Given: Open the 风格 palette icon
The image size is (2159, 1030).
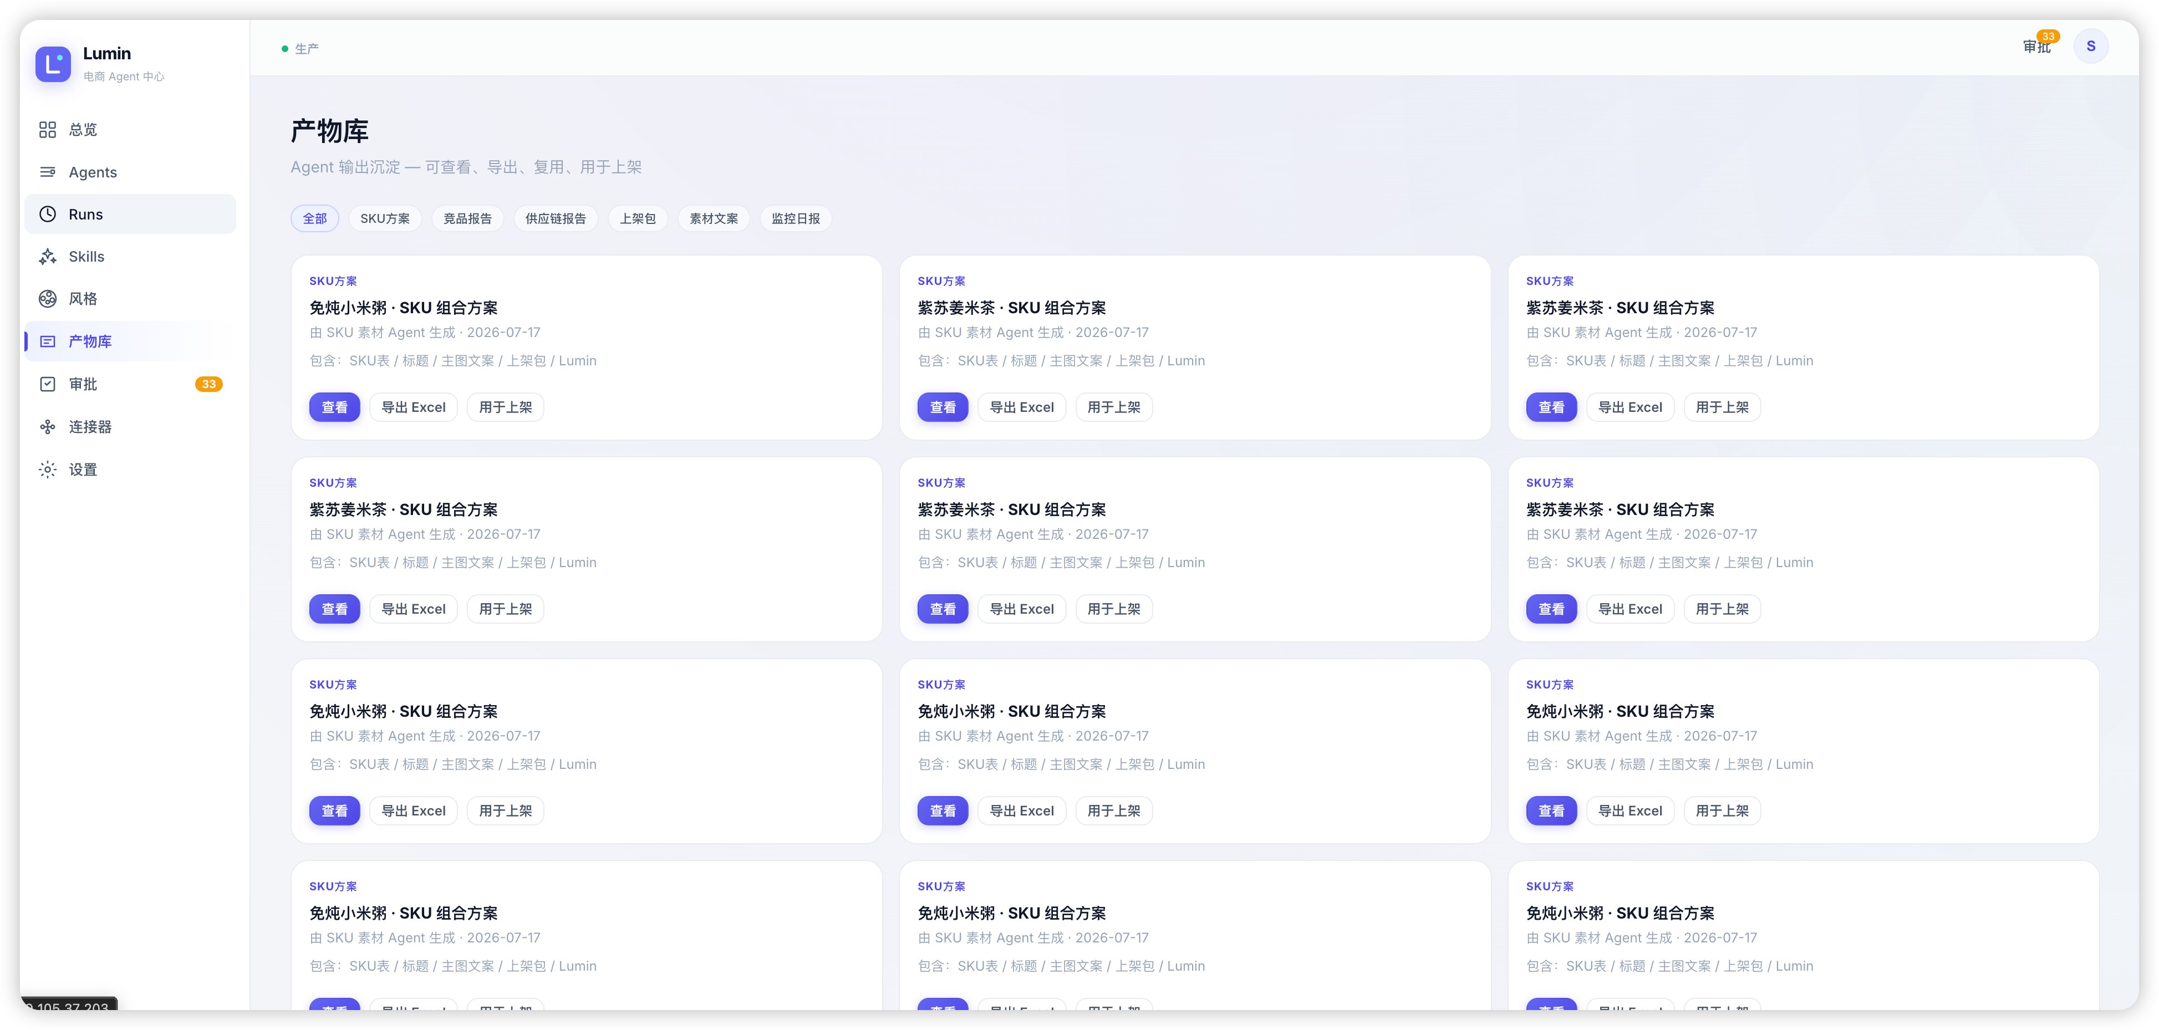Looking at the screenshot, I should (x=48, y=298).
